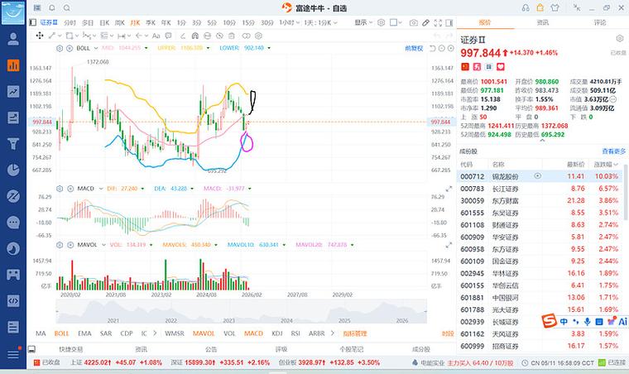Select the crosshair move tool in drawing toolbar
The image size is (629, 374).
[40, 36]
